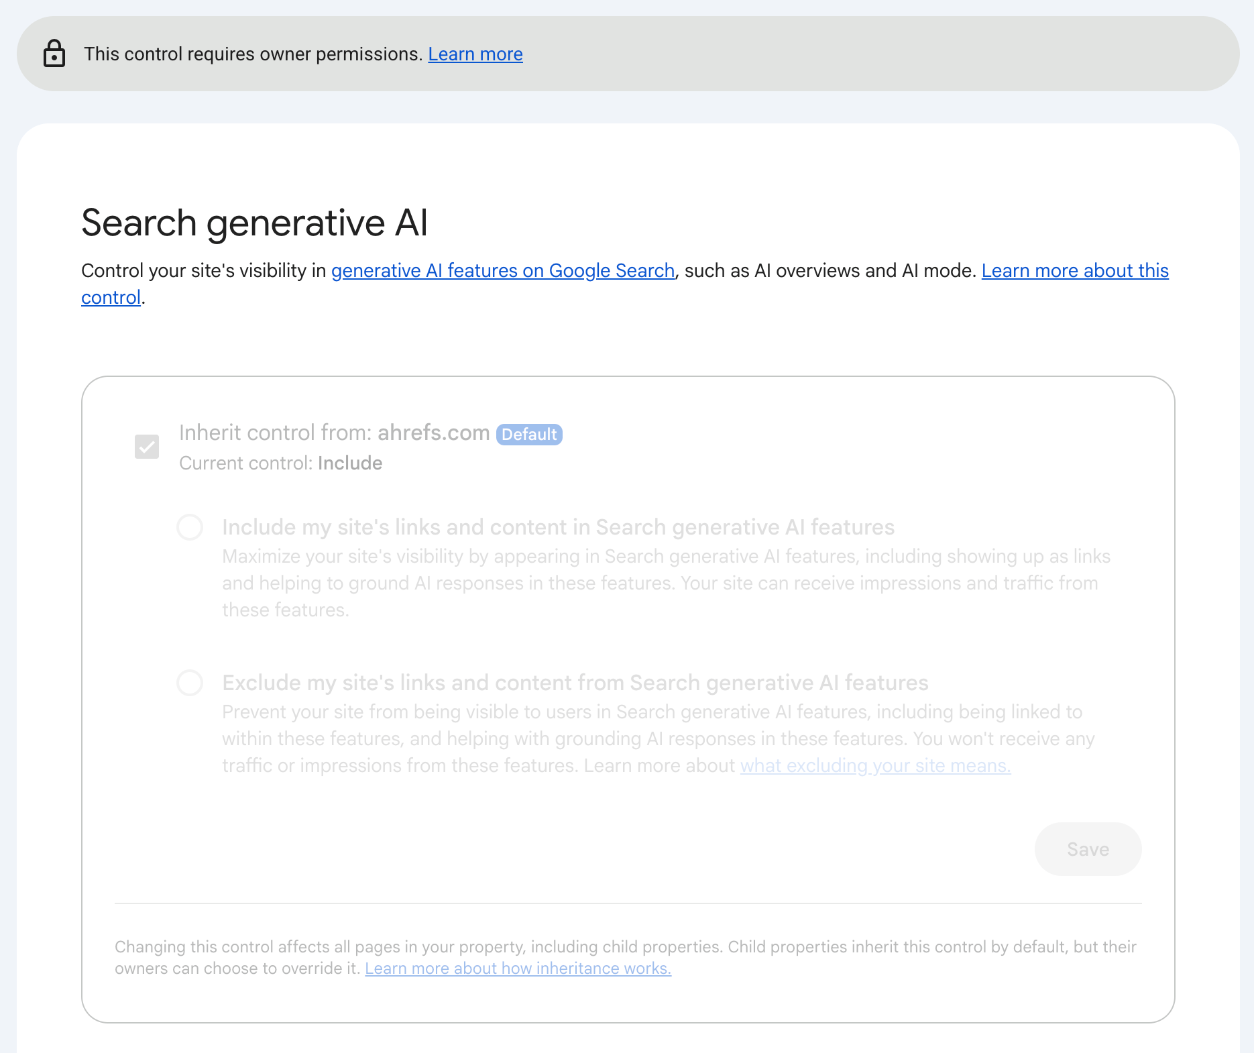Open Learn more about how inheritance works link

coord(518,968)
